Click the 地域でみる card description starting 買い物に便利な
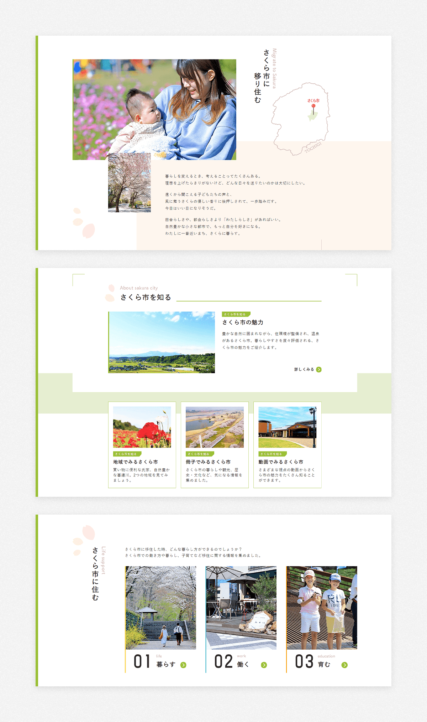This screenshot has width=427, height=722. point(142,475)
